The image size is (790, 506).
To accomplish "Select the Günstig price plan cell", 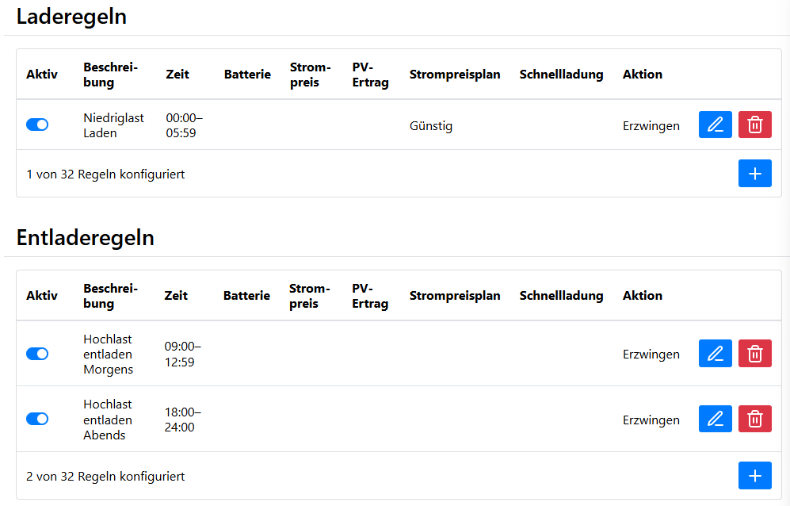I will 431,125.
